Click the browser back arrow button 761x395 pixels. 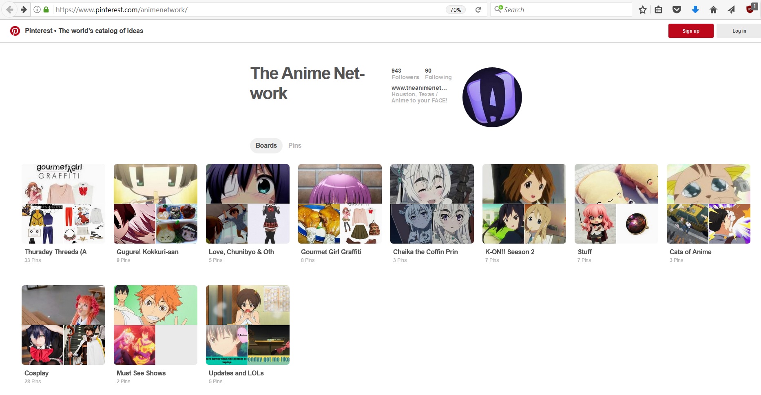click(x=10, y=9)
